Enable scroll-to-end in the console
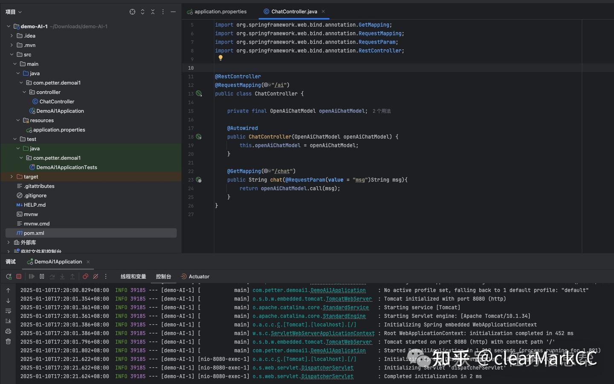This screenshot has height=384, width=614. click(8, 321)
